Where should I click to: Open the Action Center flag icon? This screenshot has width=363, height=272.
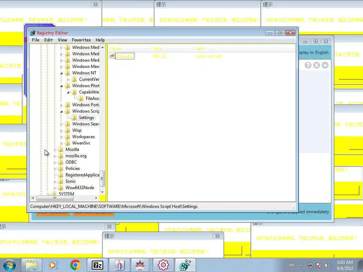click(x=319, y=265)
